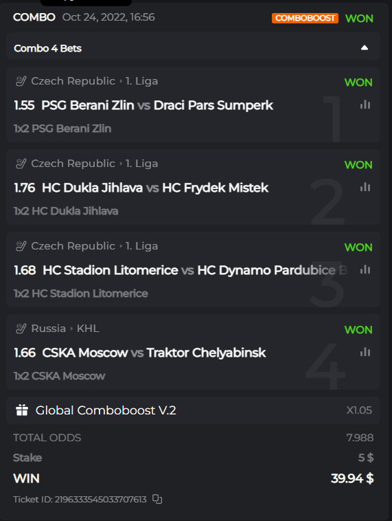
Task: Click the 1x2 CSKA Moscow selection text
Action: point(60,376)
